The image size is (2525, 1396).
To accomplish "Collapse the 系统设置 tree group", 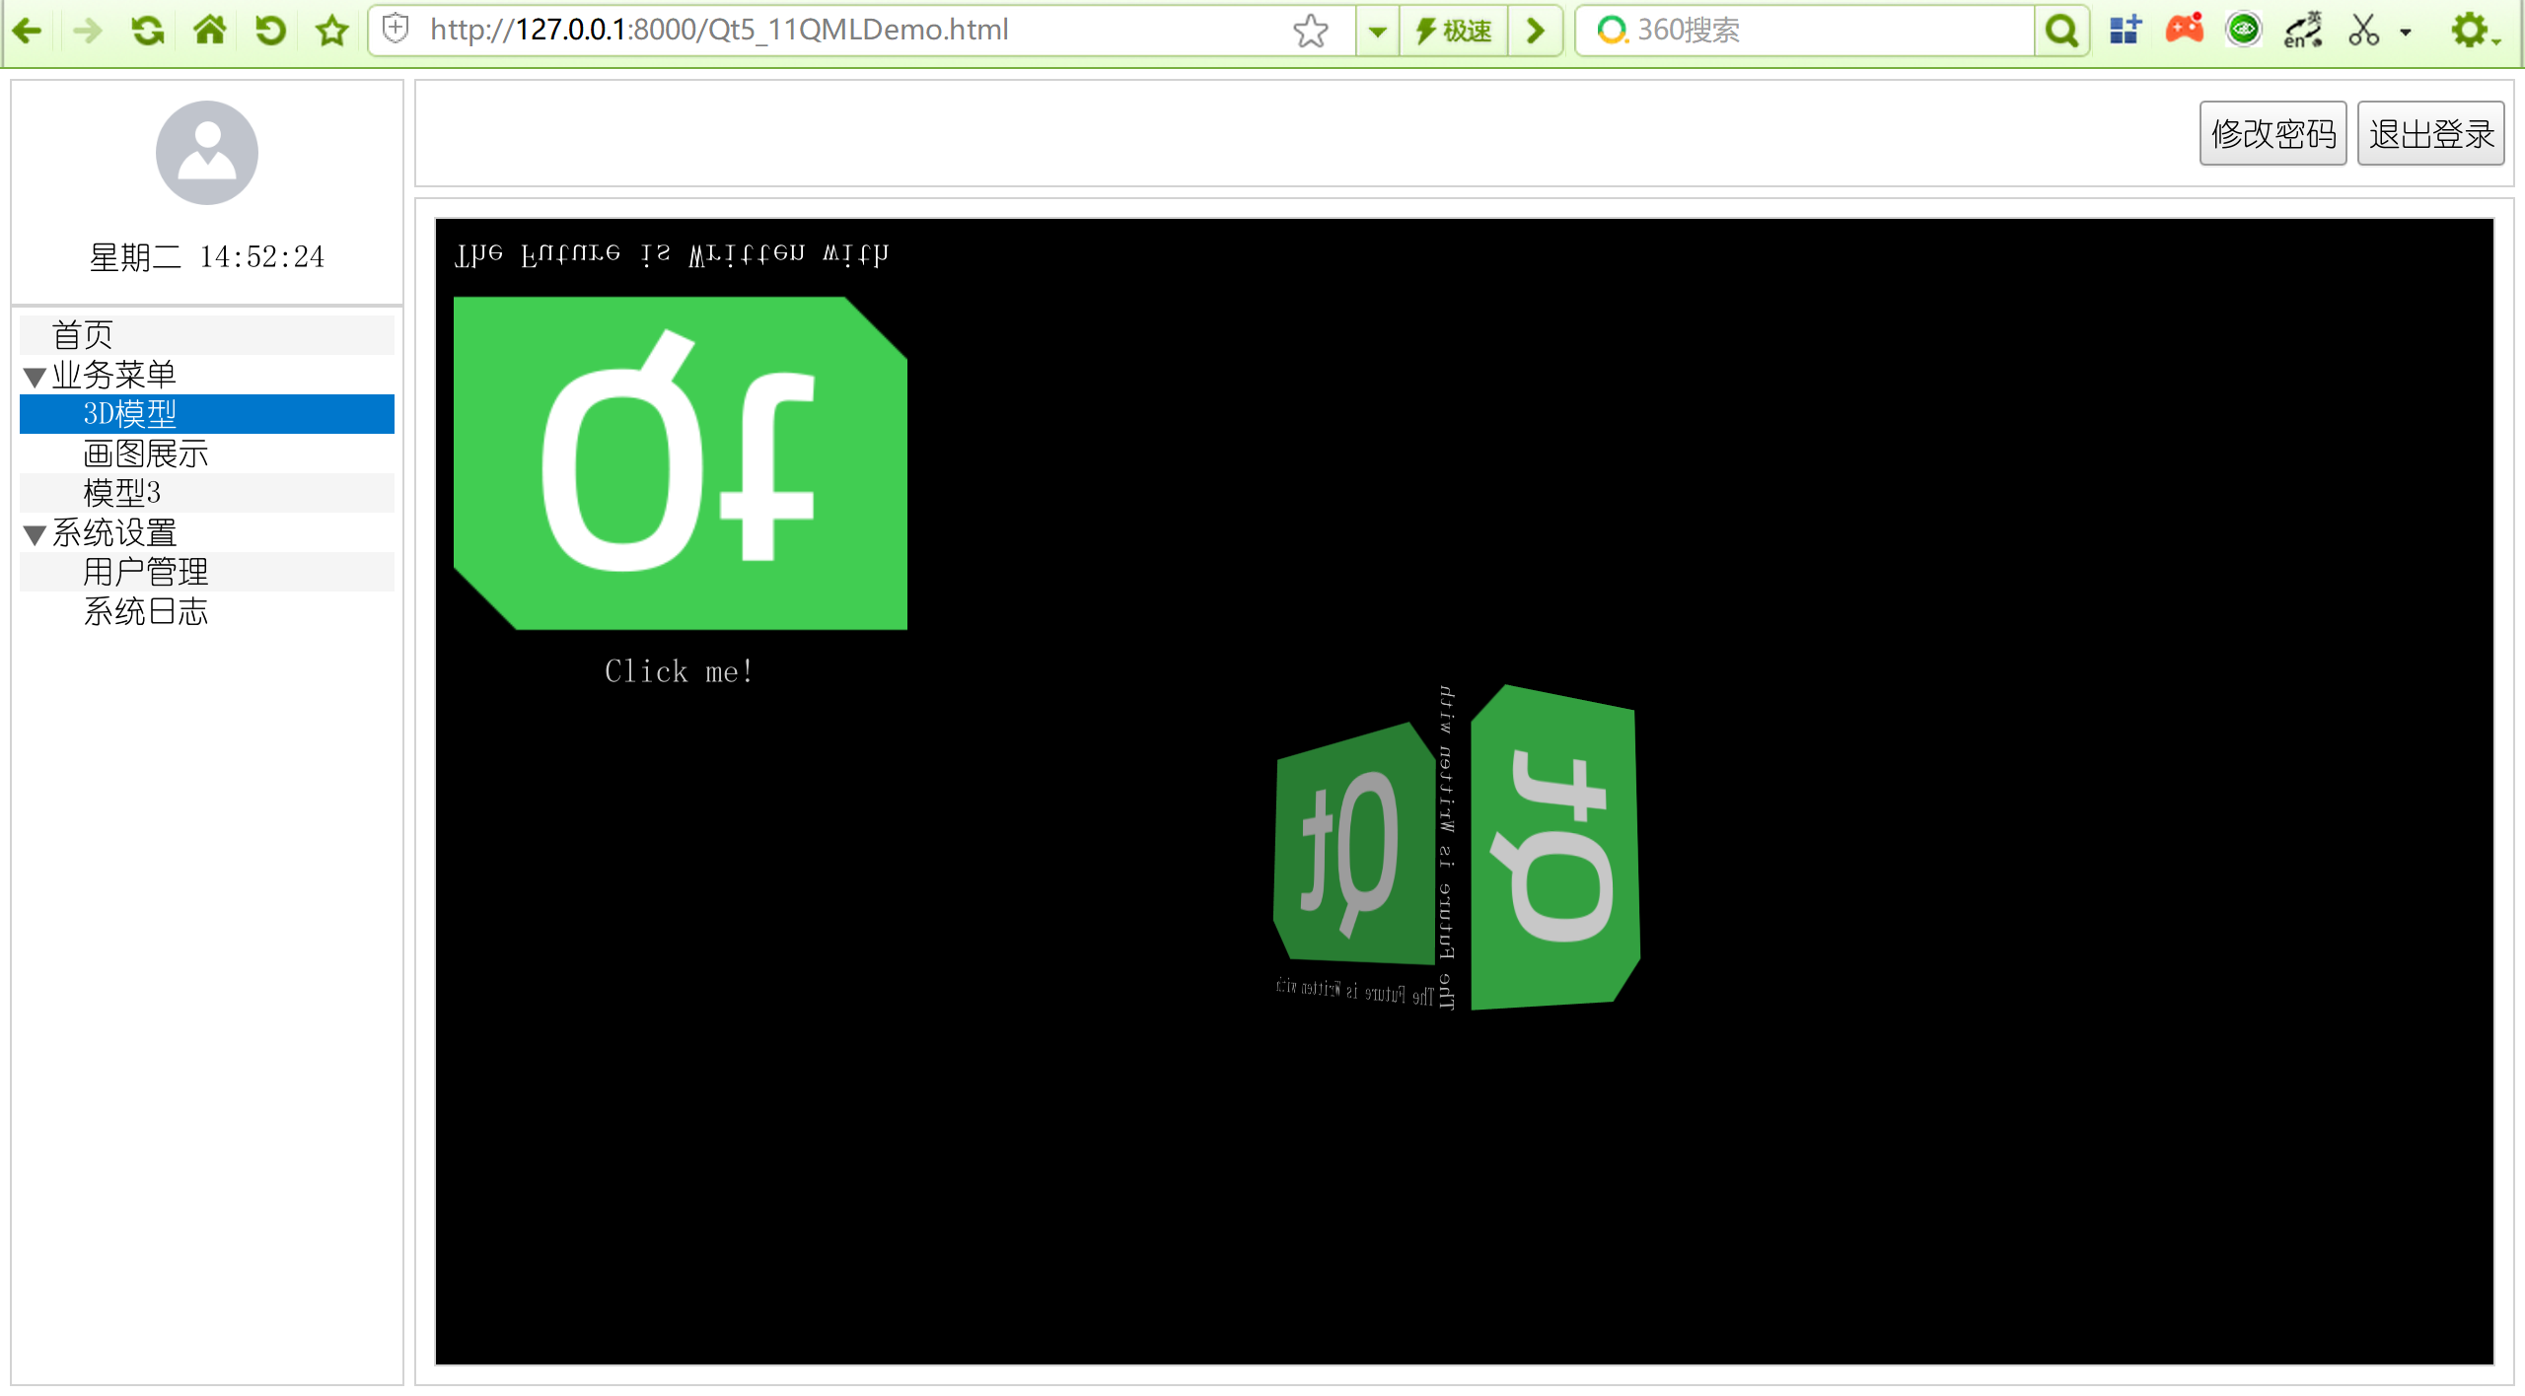I will coord(36,535).
